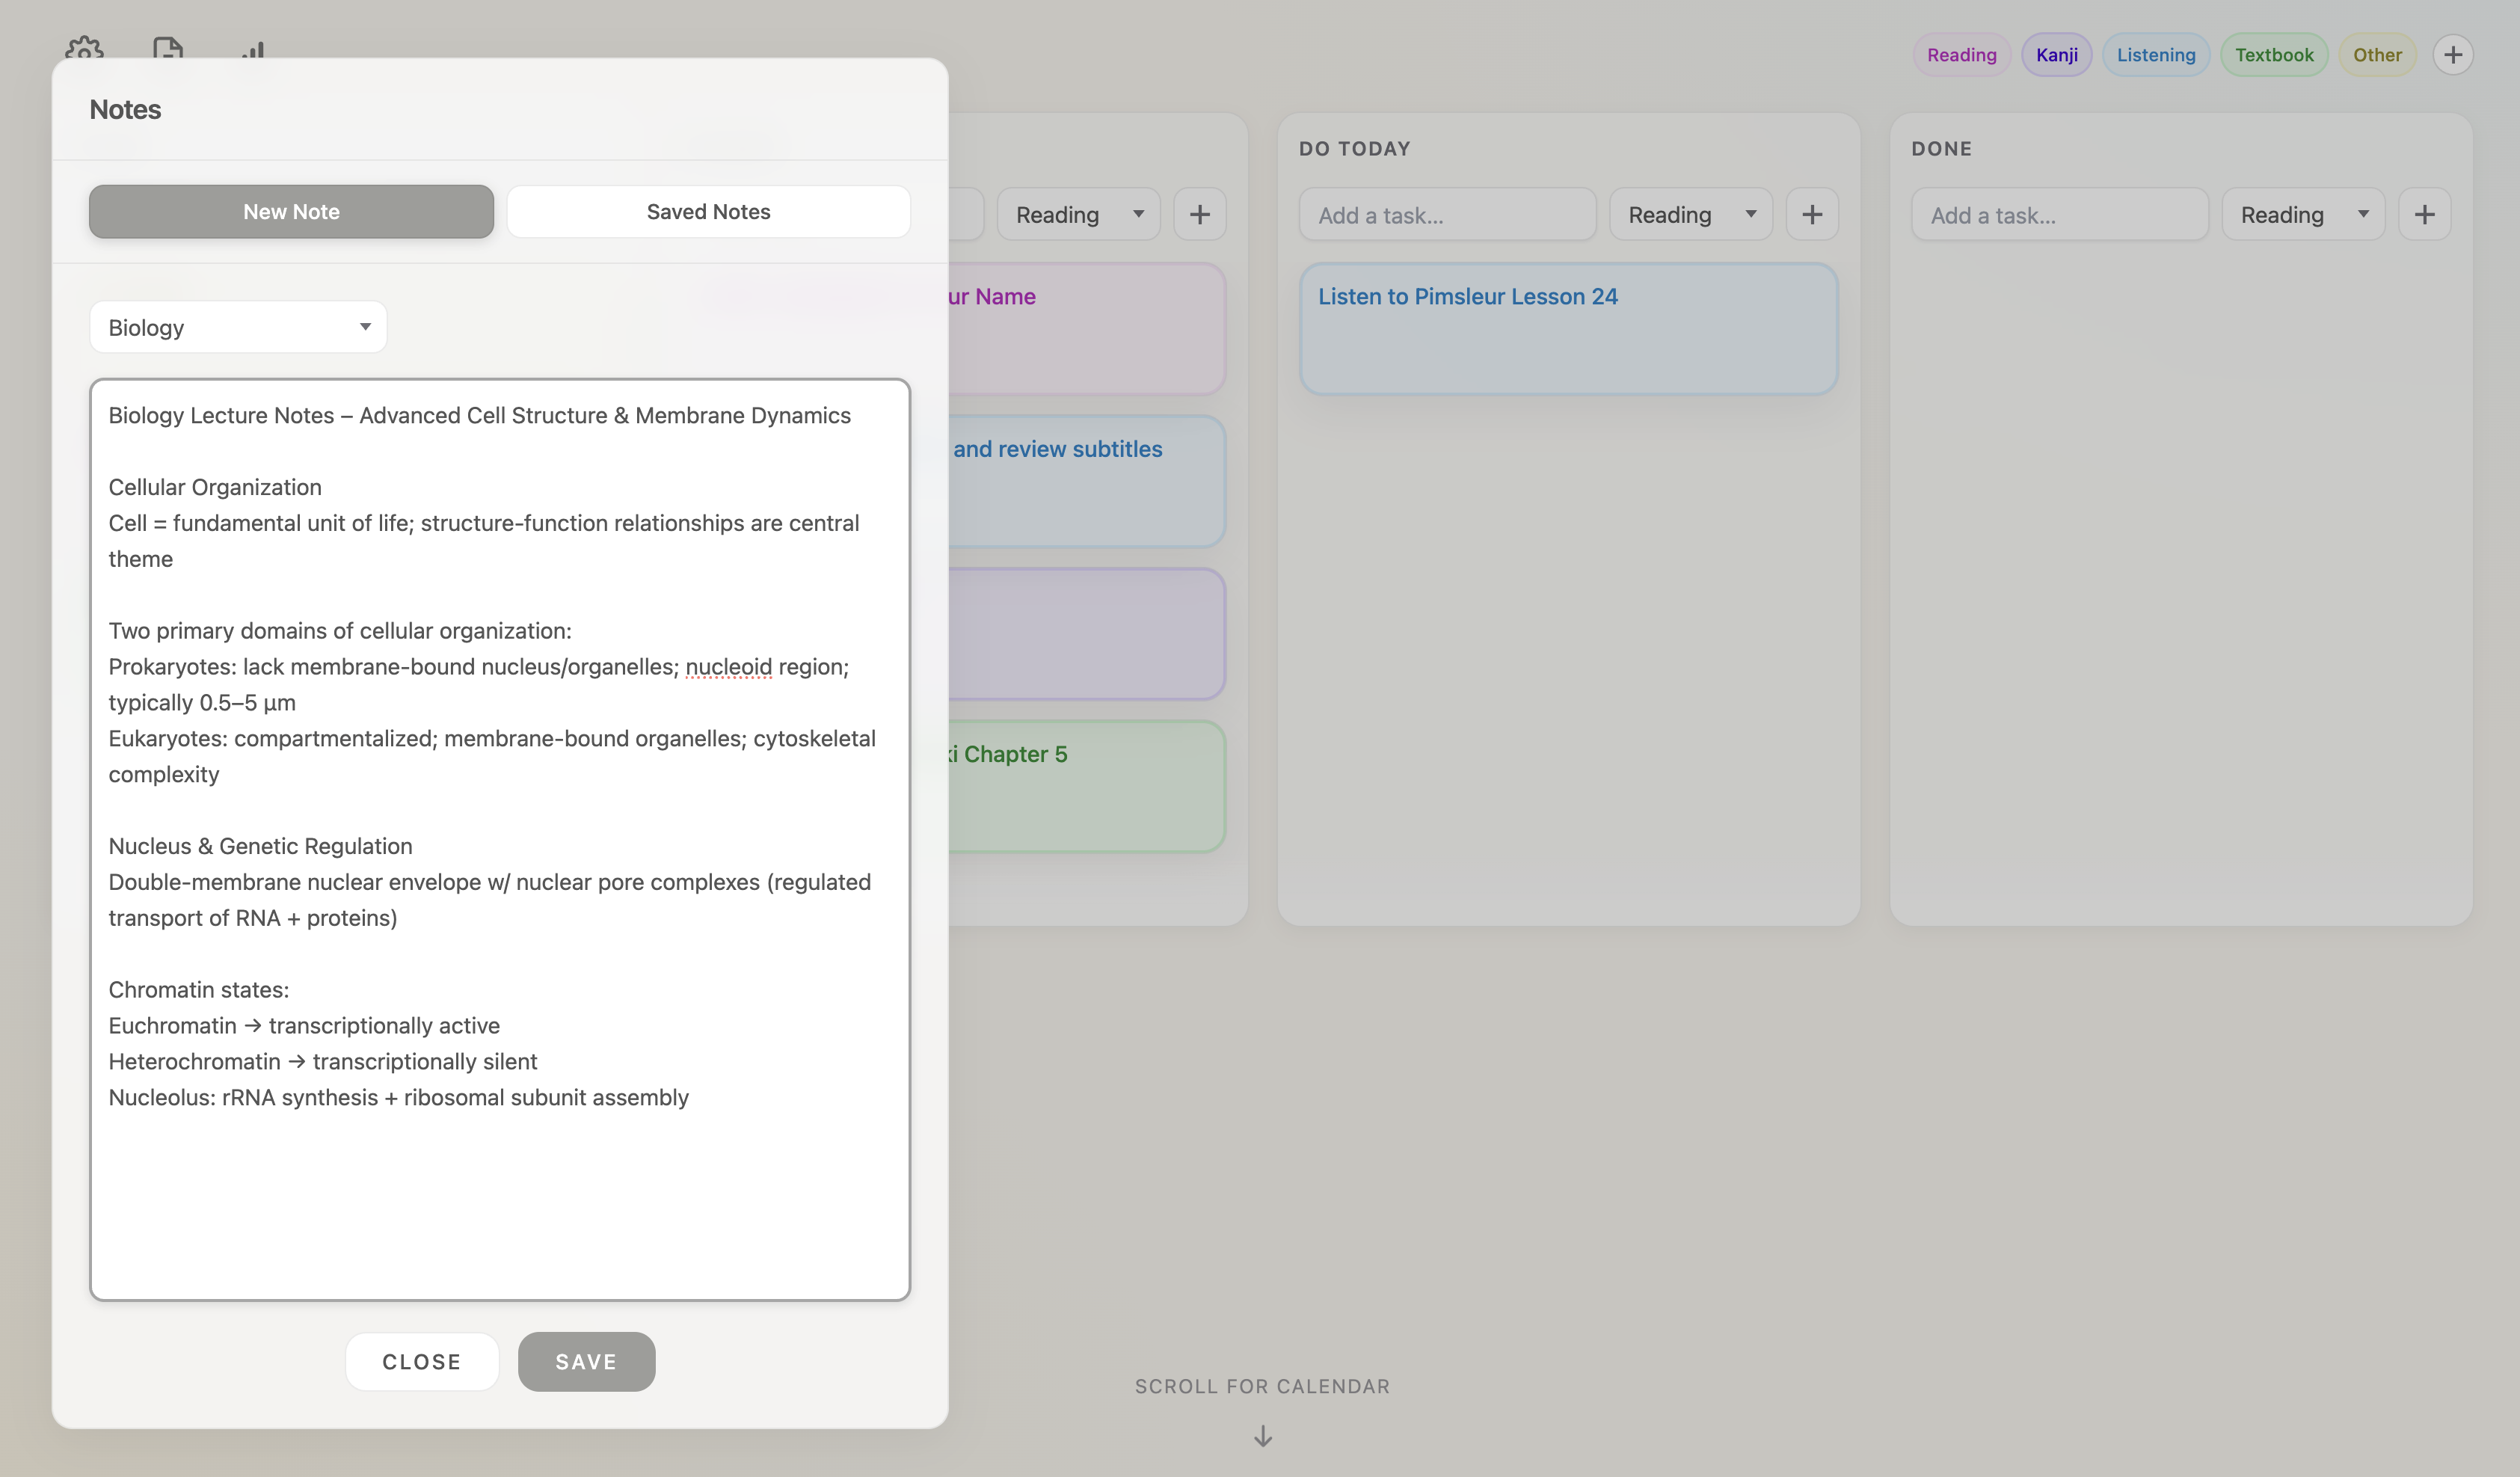Select the Textbook category tag
Screen dimensions: 2520x1477
point(2274,55)
